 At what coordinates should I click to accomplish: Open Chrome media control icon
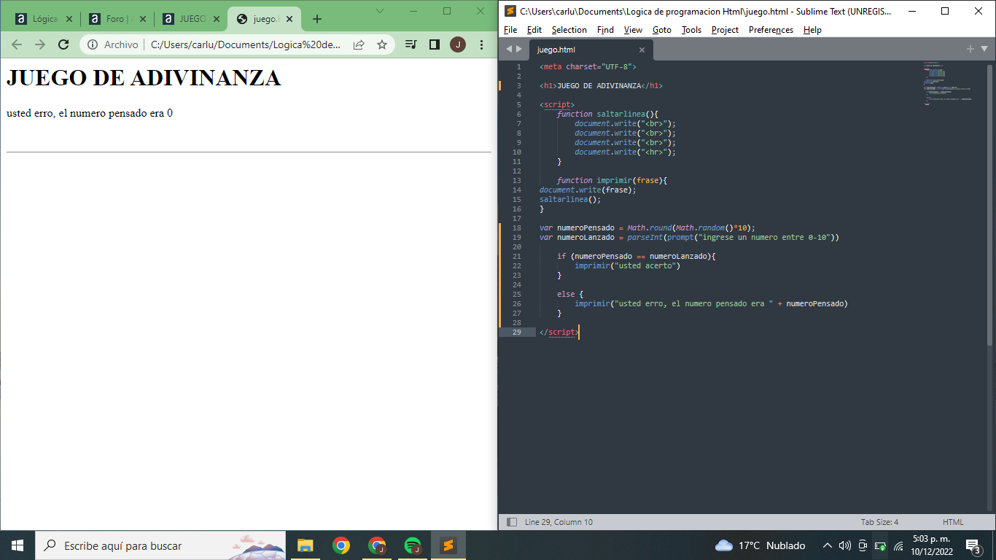click(x=411, y=44)
